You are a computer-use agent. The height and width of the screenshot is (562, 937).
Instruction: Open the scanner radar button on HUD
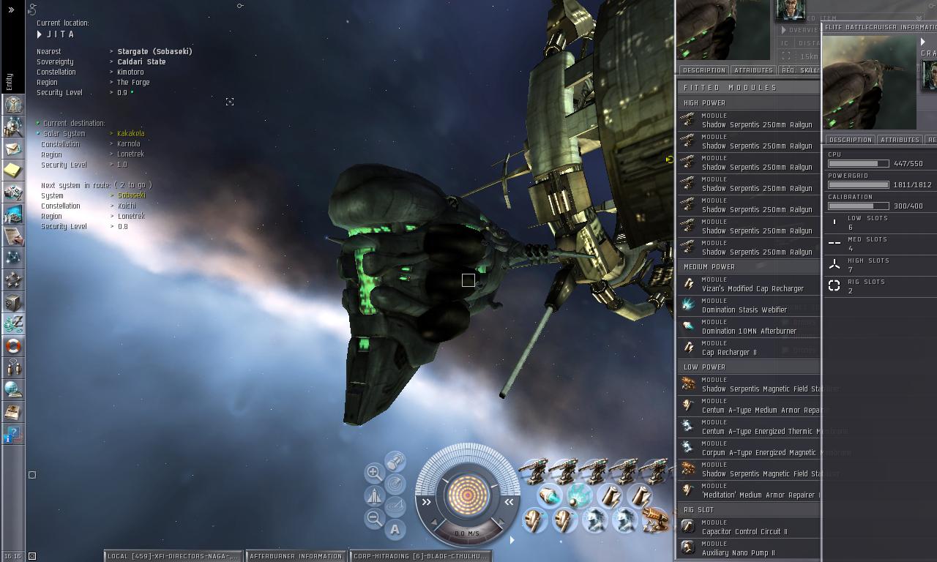(x=395, y=483)
